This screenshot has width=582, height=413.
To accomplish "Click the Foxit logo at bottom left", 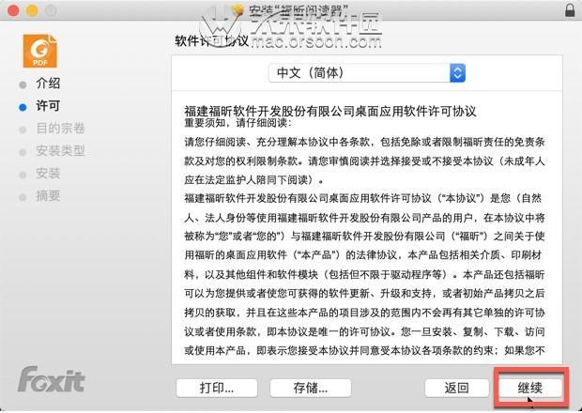I will [x=52, y=379].
